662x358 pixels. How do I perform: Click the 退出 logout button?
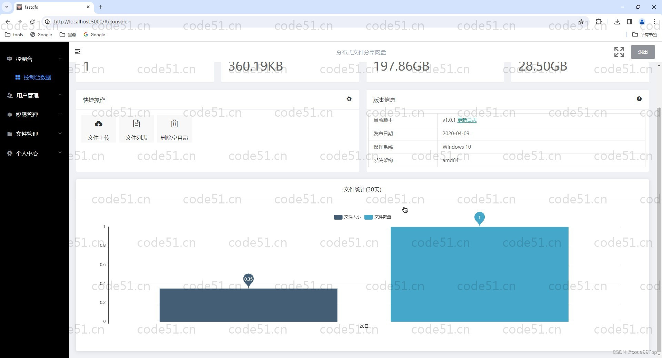643,52
